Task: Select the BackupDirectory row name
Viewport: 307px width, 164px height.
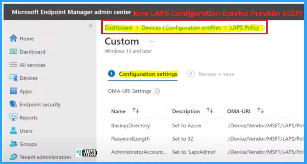Action: coord(130,125)
